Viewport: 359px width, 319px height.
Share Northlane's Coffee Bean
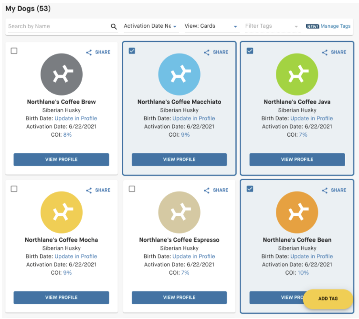coord(334,190)
